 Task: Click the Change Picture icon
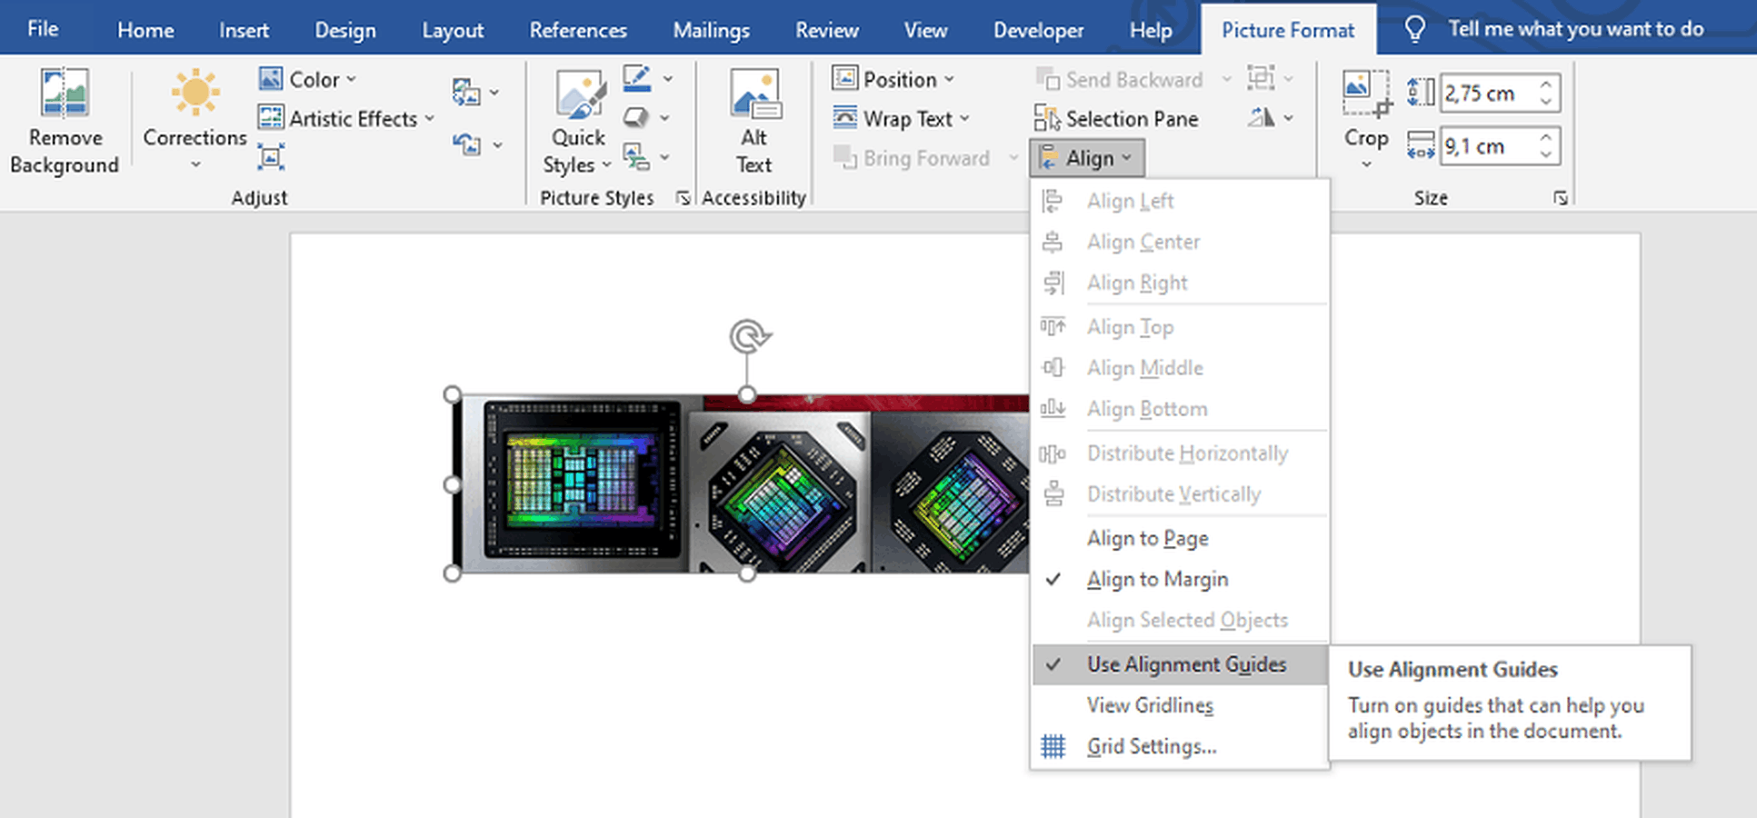(x=466, y=92)
